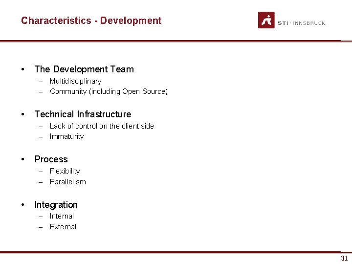The height and width of the screenshot is (264, 352).
Task: Click the sub-bullet 'External'
Action: (x=63, y=227)
